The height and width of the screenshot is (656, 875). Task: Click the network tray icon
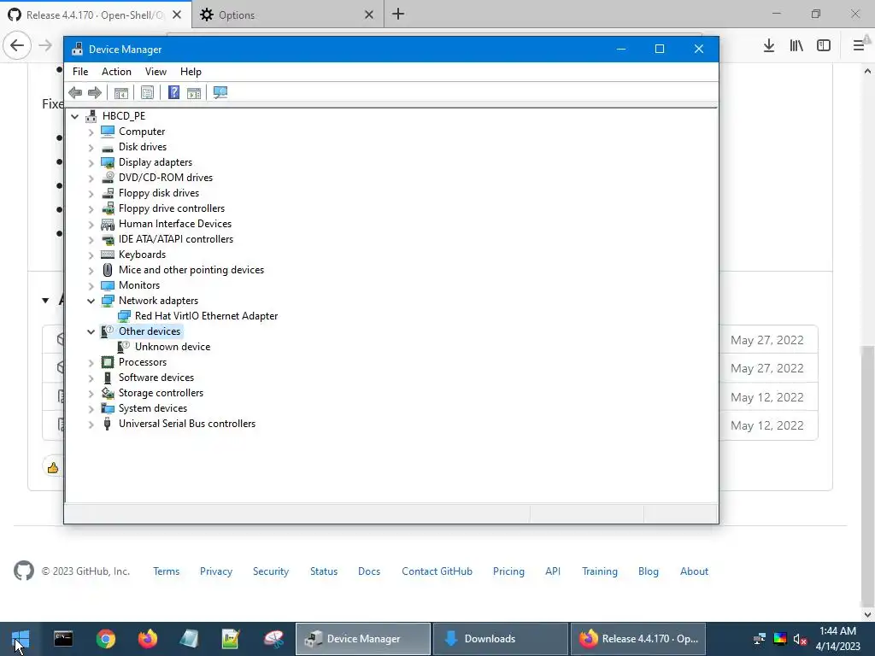coord(760,639)
